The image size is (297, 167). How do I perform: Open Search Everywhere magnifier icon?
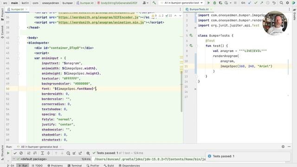[x=282, y=3]
